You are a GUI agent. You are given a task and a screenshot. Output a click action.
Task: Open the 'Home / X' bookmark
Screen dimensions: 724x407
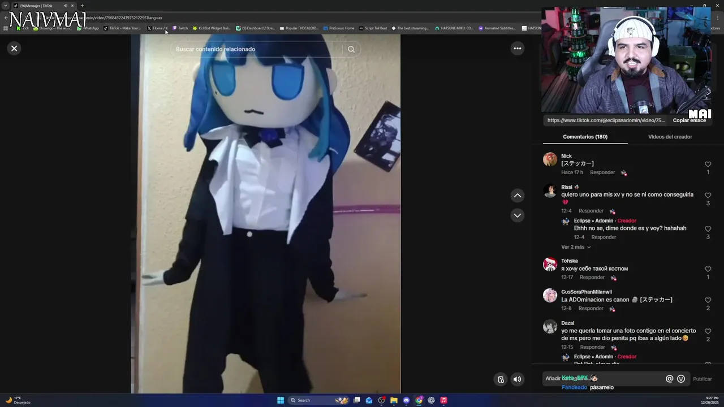pos(157,28)
